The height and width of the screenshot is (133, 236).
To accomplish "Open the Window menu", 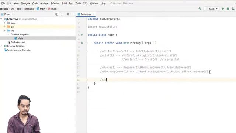I will tap(94, 3).
